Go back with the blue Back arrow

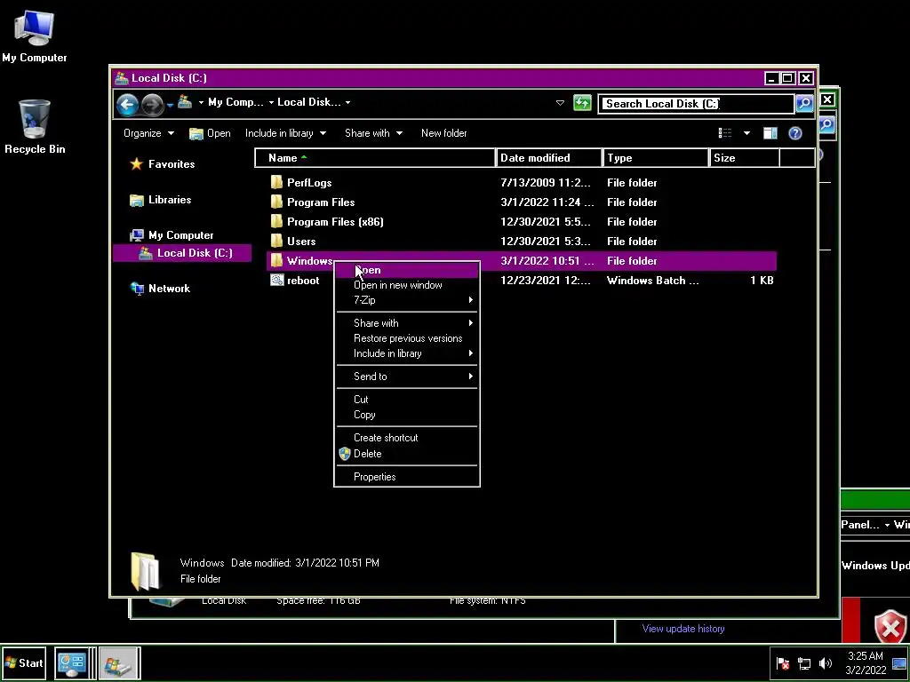click(x=127, y=105)
